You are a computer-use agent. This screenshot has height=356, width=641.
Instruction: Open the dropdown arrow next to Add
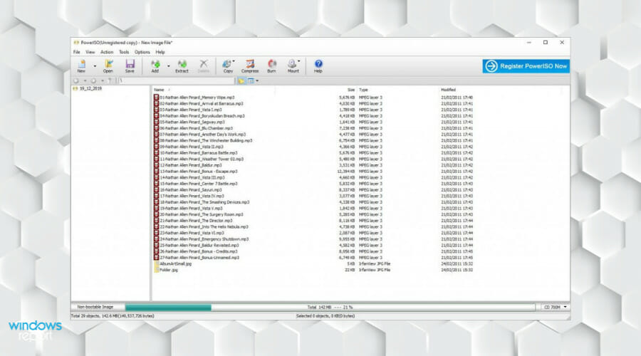coord(168,66)
